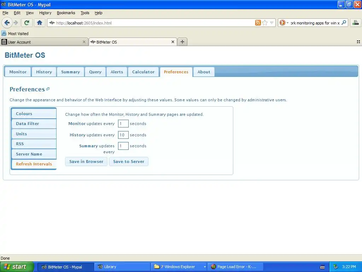Click the Monitor update interval field
This screenshot has width=362, height=272.
pos(123,124)
